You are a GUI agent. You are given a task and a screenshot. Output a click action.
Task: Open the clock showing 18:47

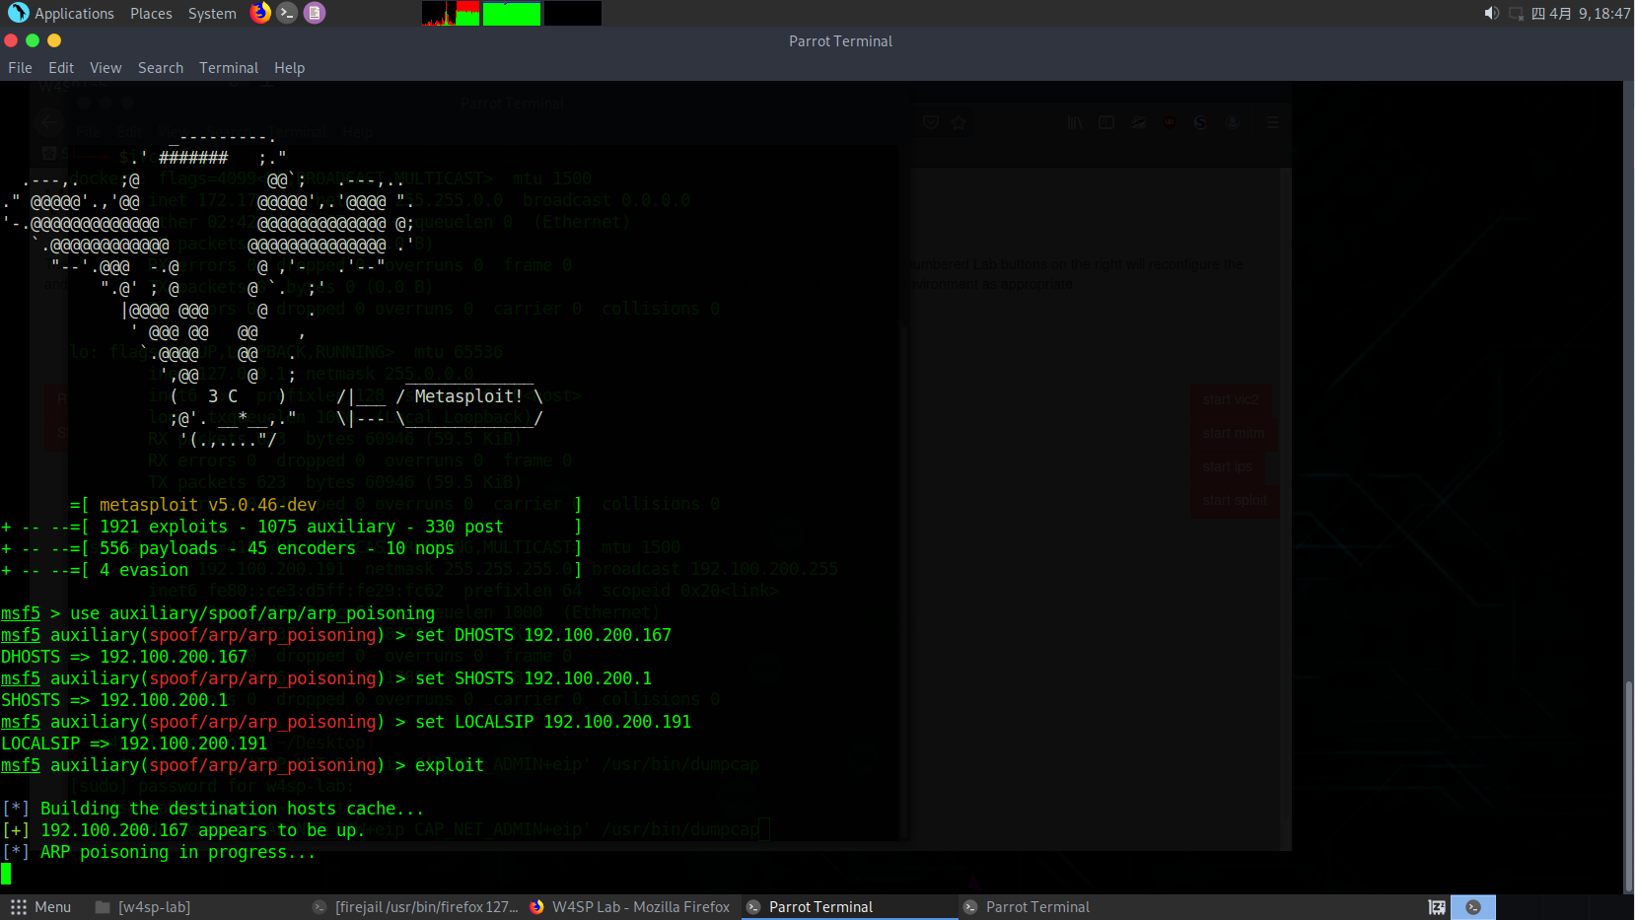click(x=1581, y=13)
